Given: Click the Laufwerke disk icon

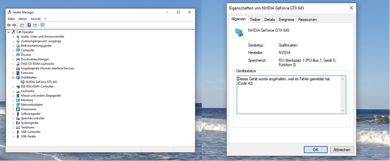Looking at the screenshot, I should tap(18, 91).
